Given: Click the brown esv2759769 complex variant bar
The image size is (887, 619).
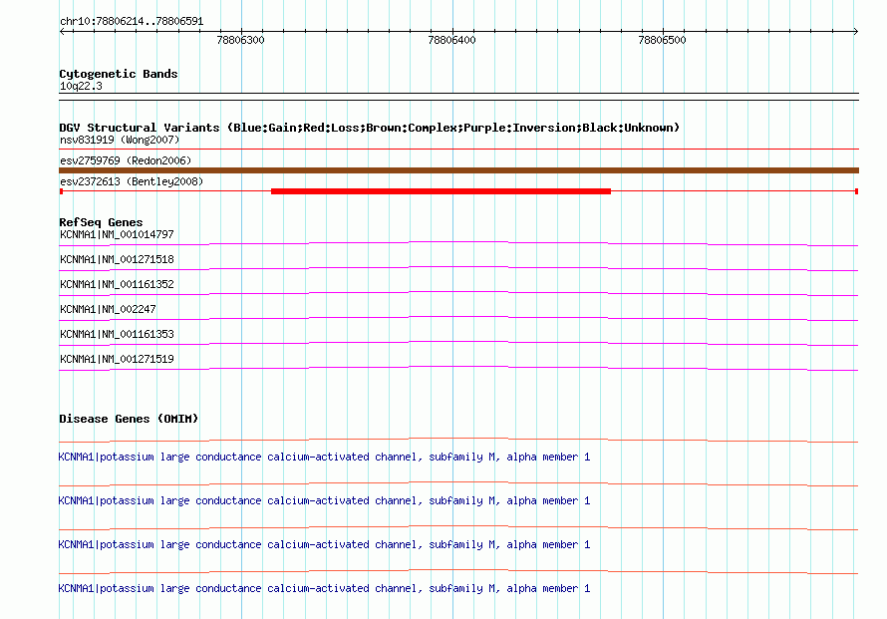Looking at the screenshot, I should [458, 170].
